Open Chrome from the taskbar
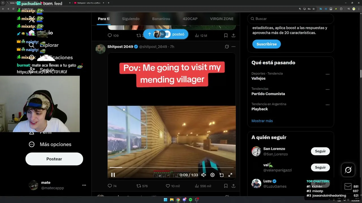The image size is (362, 203). pos(178,200)
